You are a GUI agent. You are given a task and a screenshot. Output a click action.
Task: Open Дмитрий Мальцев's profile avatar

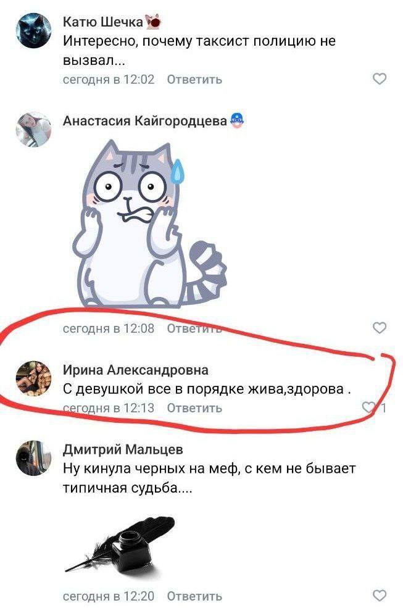coord(33,458)
